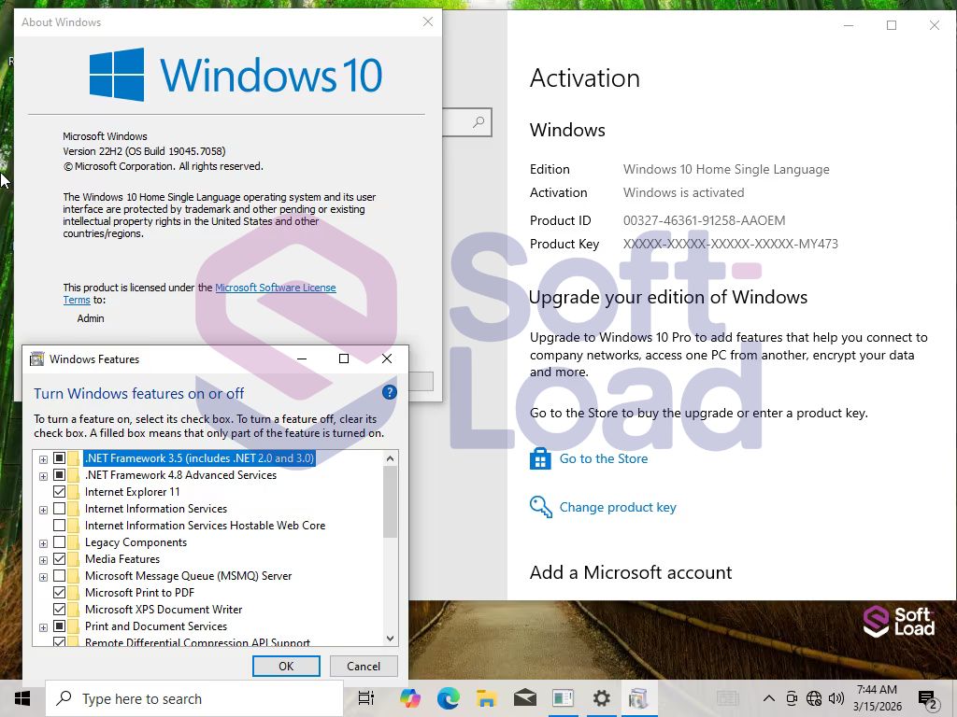The width and height of the screenshot is (957, 717).
Task: Click the Windows 10 Home Single Language edition value
Action: click(726, 169)
